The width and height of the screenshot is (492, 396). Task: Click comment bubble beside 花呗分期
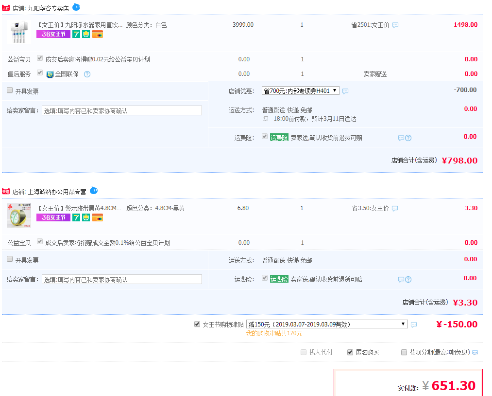[475, 353]
